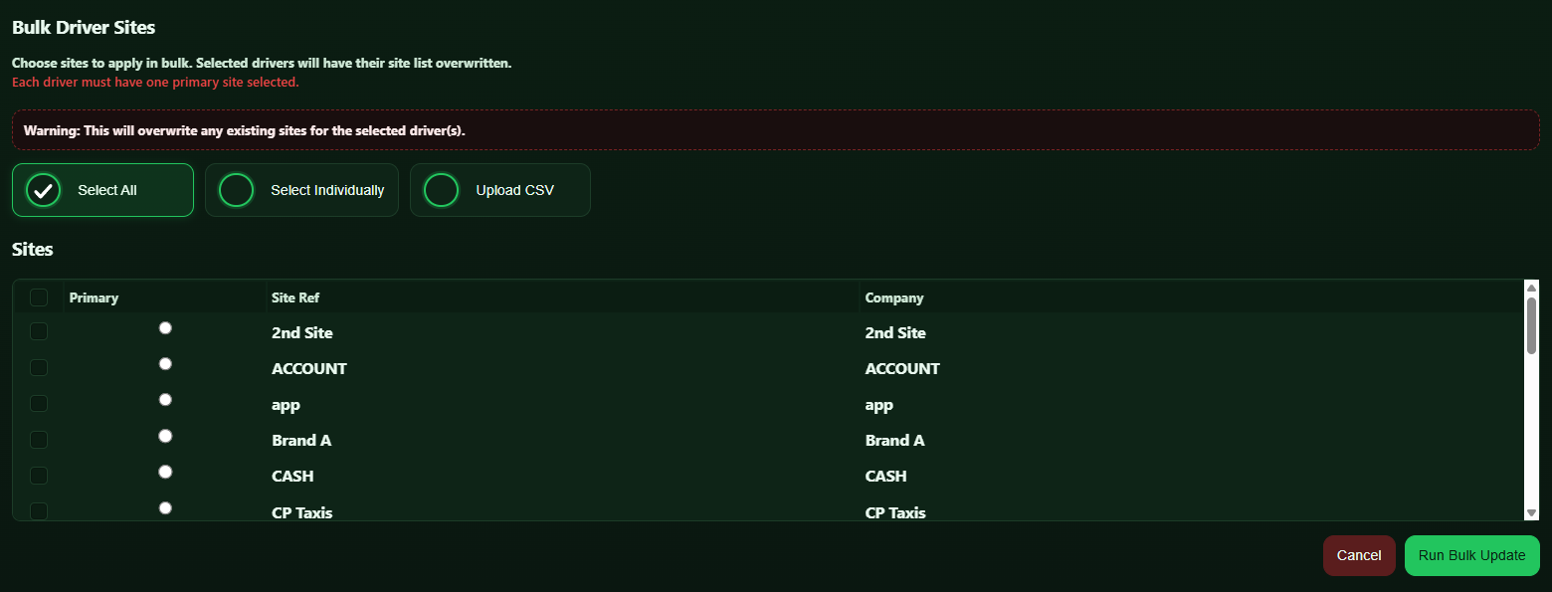Check the ACCOUNT row checkbox

39,368
